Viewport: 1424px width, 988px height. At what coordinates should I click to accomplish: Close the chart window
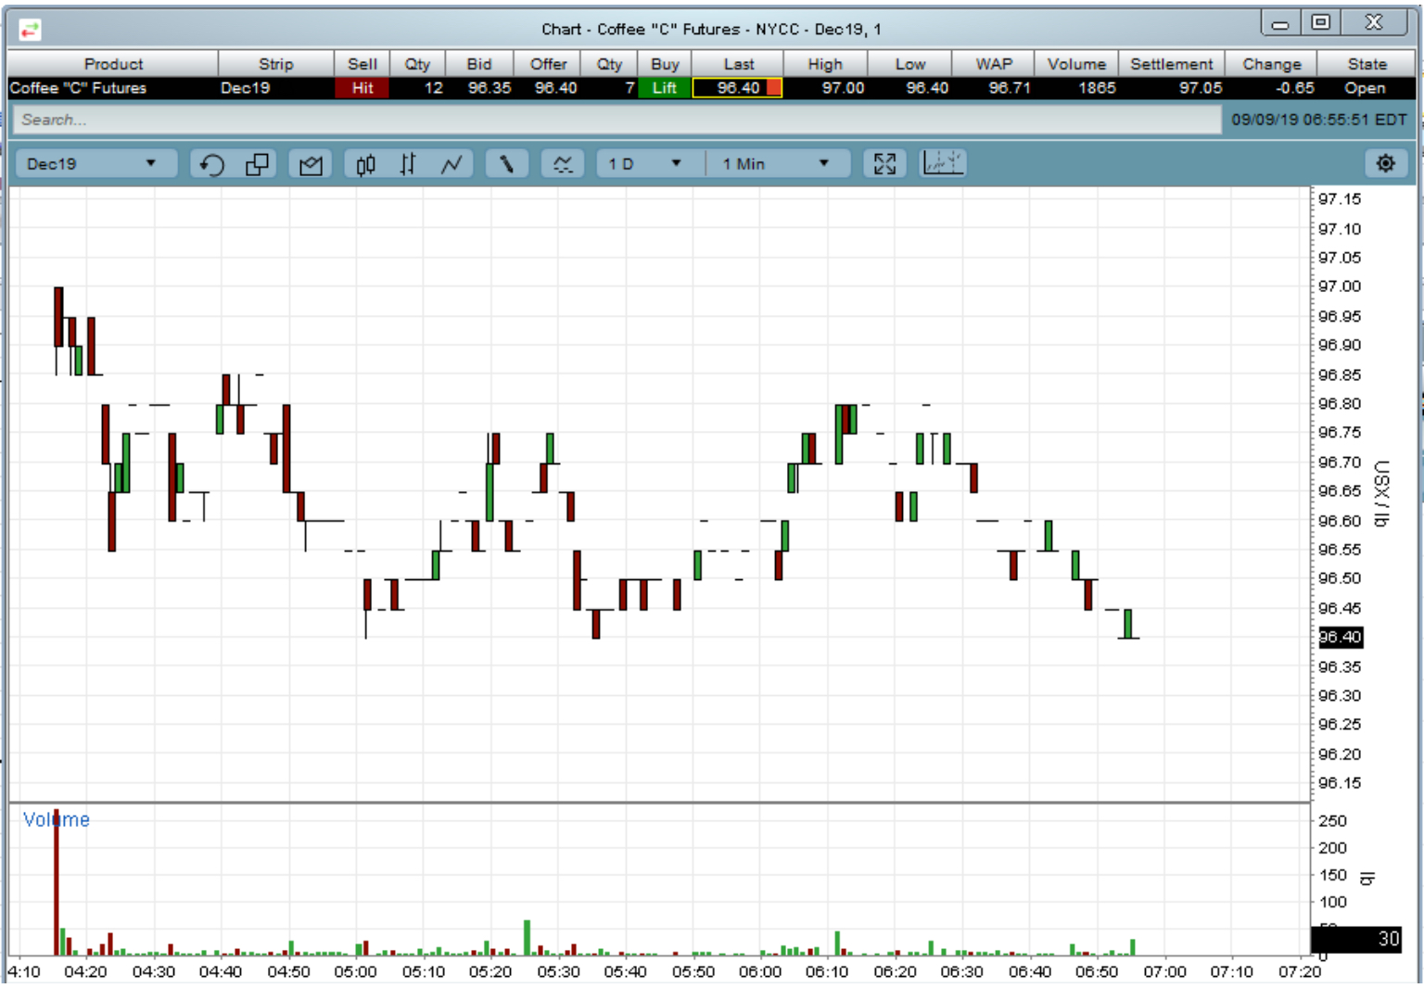click(1376, 23)
